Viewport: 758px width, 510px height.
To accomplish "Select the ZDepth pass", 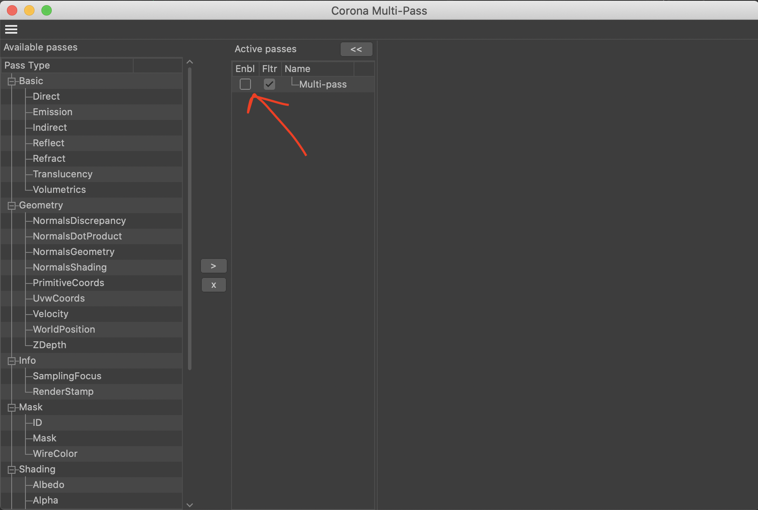I will [x=50, y=345].
